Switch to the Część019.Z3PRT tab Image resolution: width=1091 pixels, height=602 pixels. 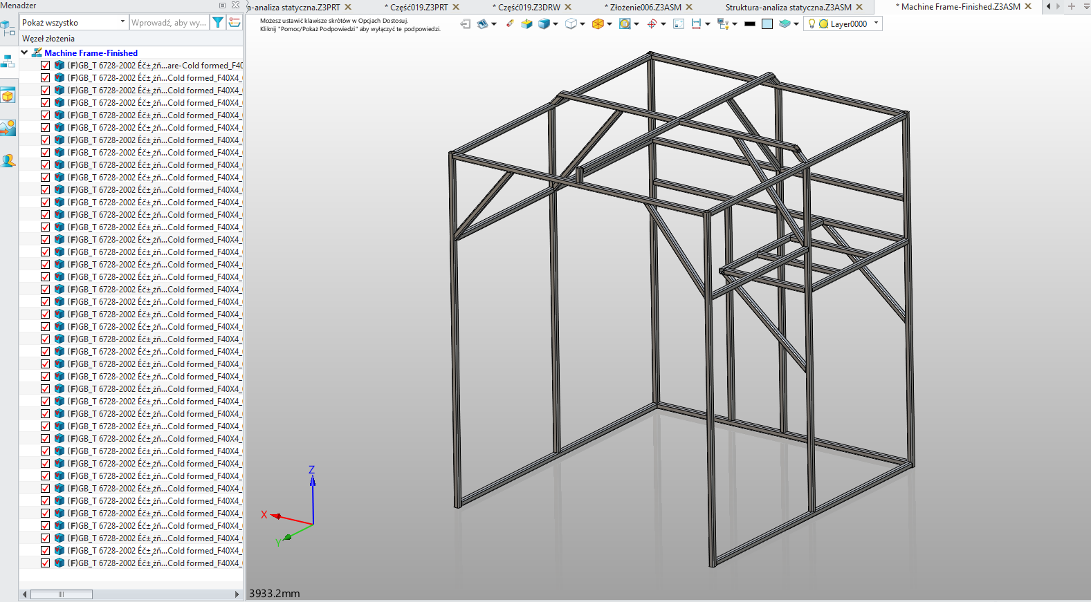pos(416,7)
